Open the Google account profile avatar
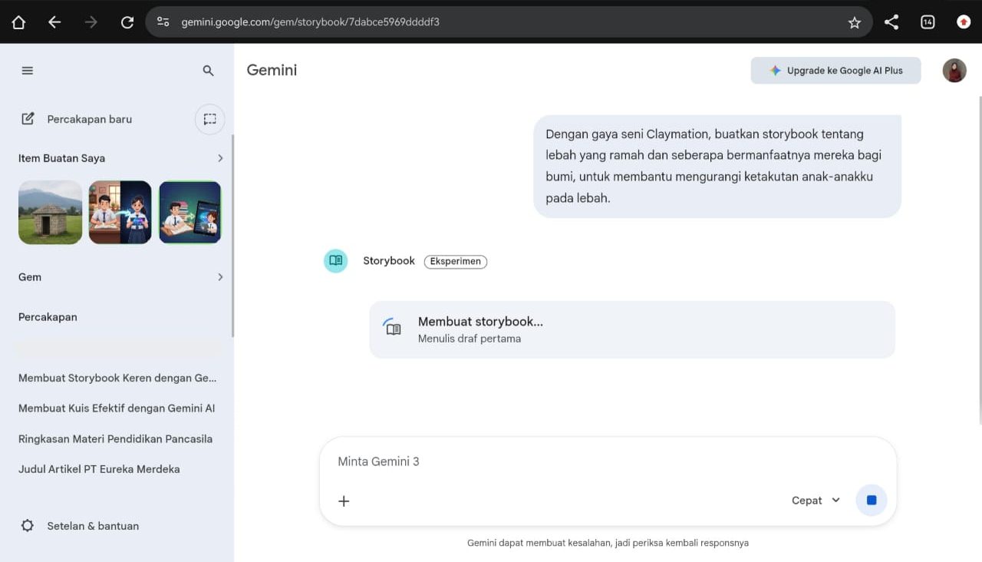 (x=954, y=71)
